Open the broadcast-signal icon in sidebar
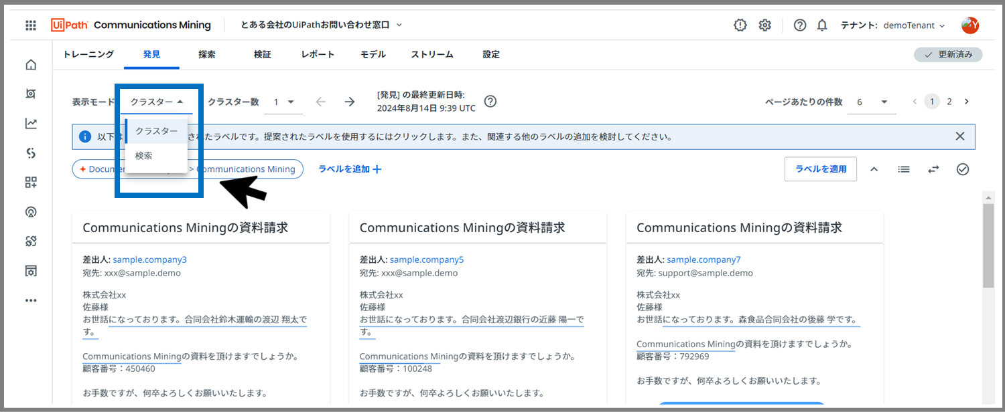 (x=31, y=212)
